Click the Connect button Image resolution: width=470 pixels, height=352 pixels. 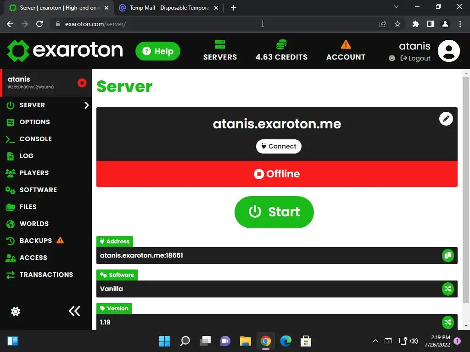tap(279, 146)
